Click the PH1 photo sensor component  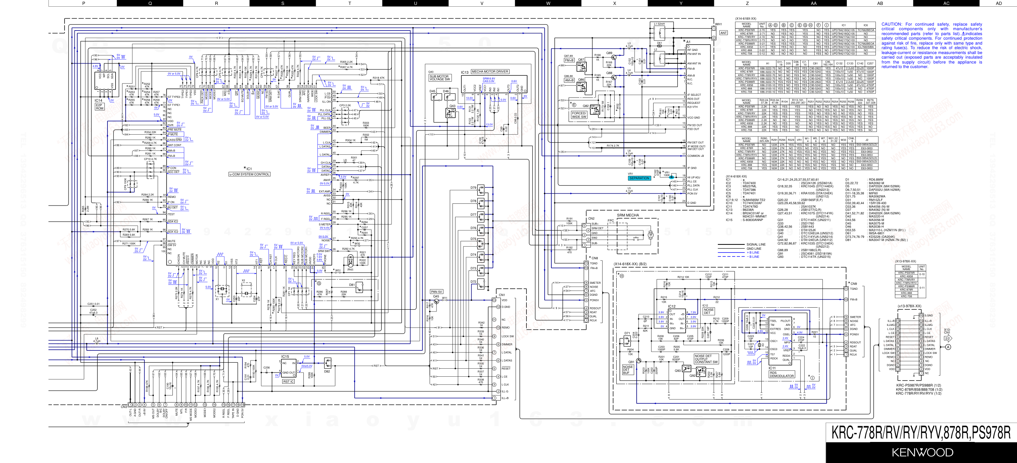[x=350, y=261]
